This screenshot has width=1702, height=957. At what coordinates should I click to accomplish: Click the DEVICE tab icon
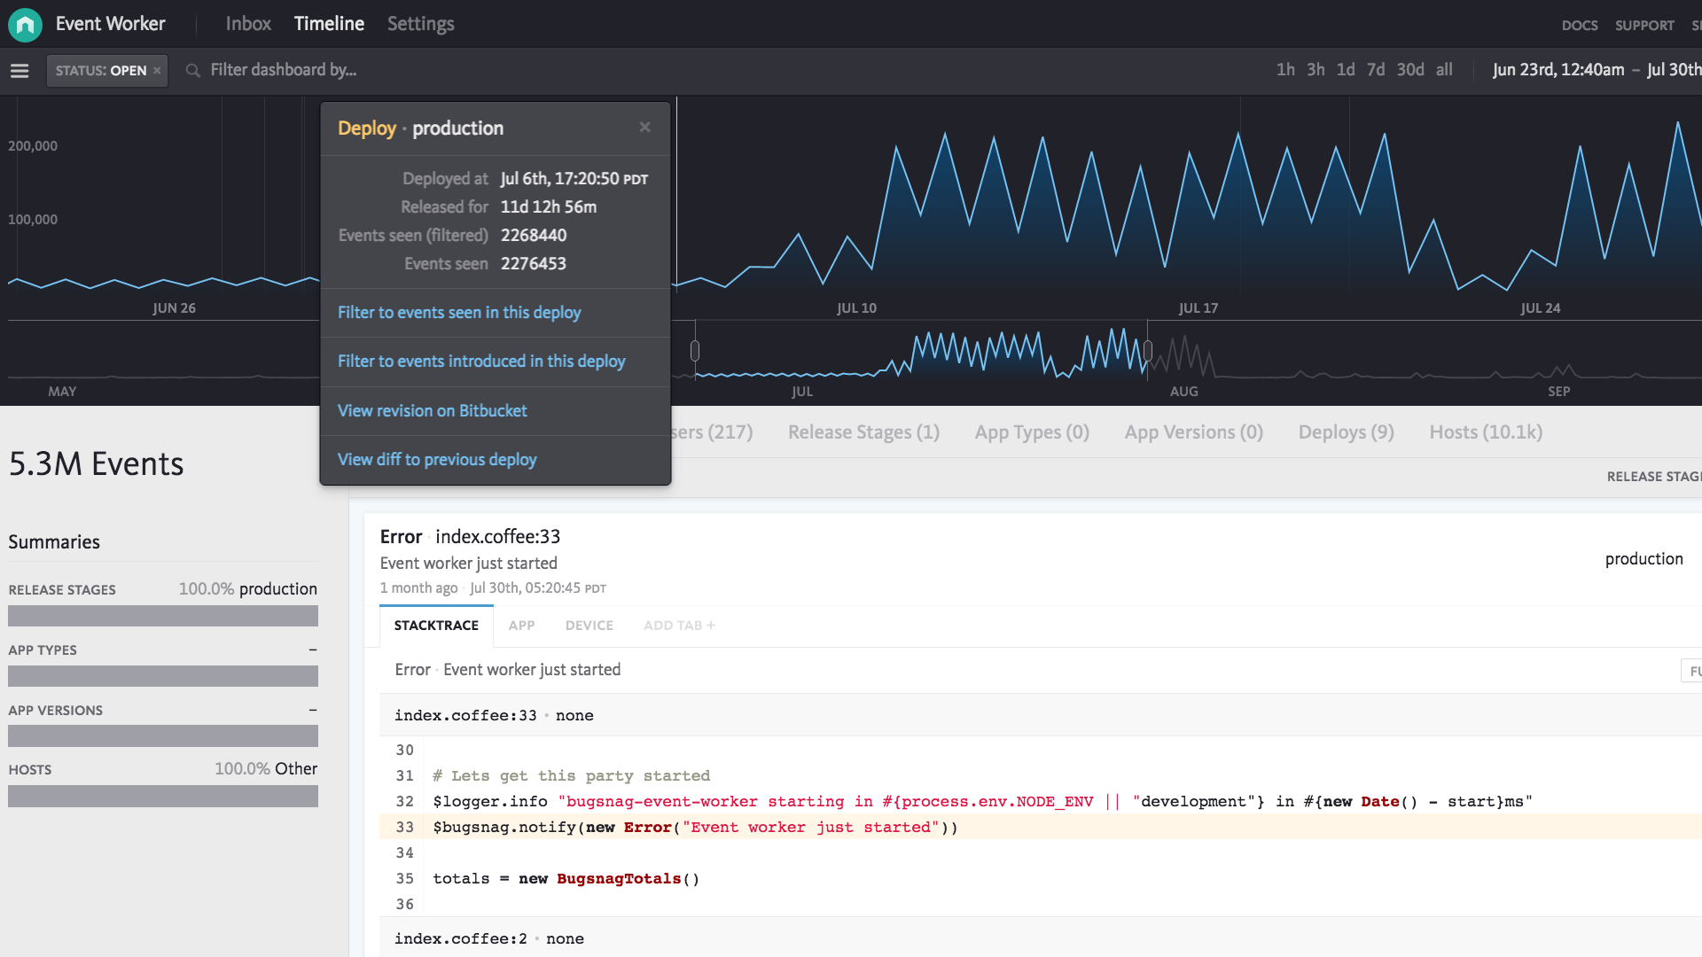[x=589, y=624]
